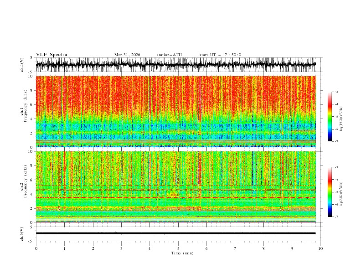The height and width of the screenshot is (279, 361).
Task: Click the ch.1 PSD color bar
Action: (330, 117)
